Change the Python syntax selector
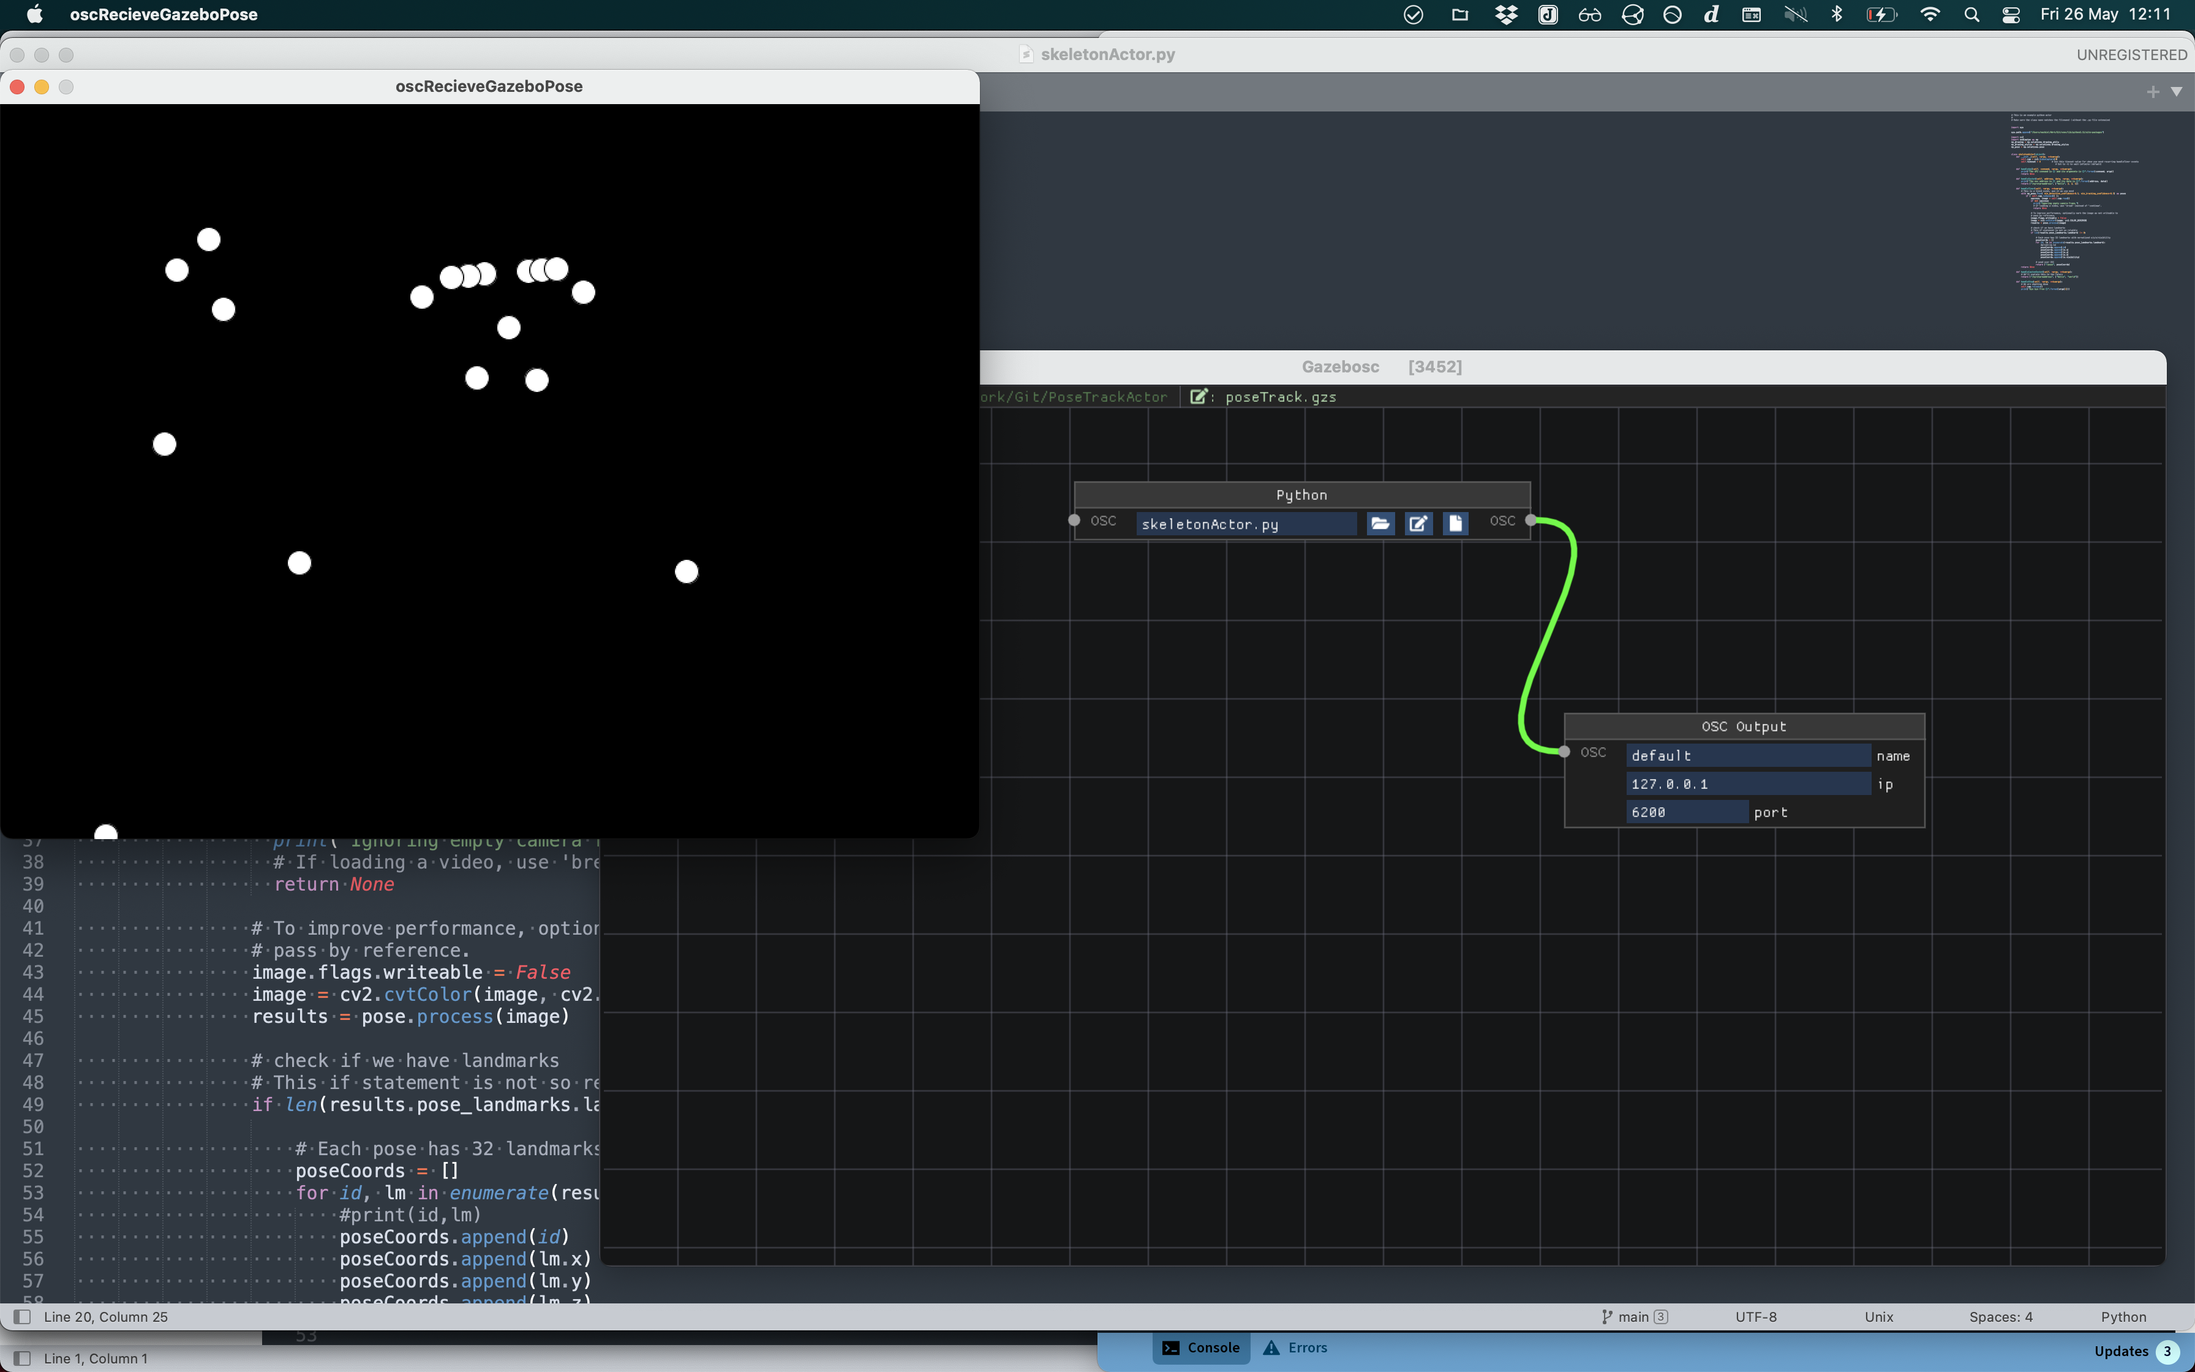This screenshot has height=1372, width=2195. click(x=2123, y=1317)
